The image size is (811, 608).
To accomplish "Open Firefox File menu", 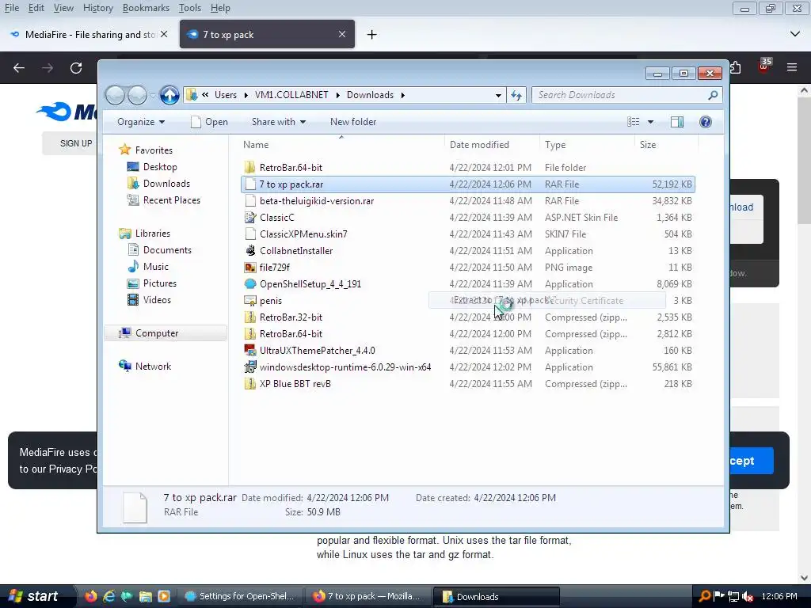I will pos(11,8).
